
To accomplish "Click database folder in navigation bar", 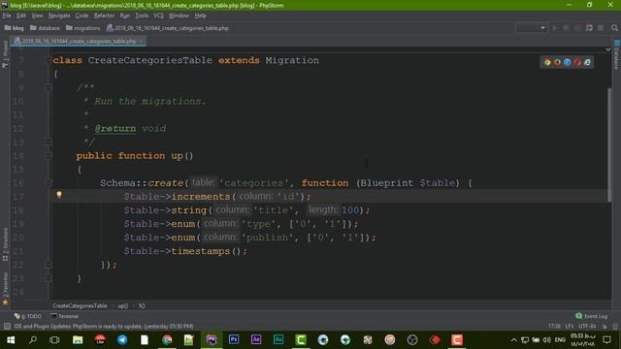I will 45,28.
